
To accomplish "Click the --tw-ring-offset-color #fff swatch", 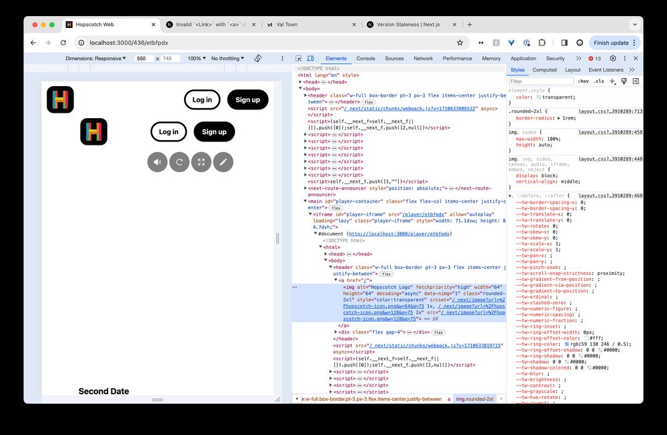I will click(586, 338).
